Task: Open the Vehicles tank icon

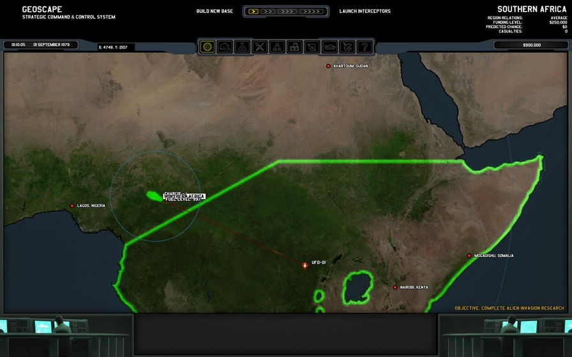Action: [x=330, y=47]
